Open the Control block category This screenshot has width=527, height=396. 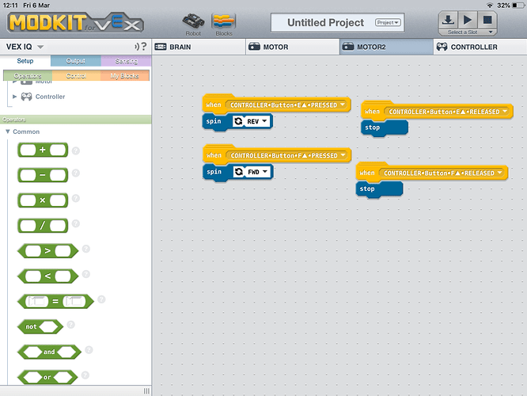[76, 75]
